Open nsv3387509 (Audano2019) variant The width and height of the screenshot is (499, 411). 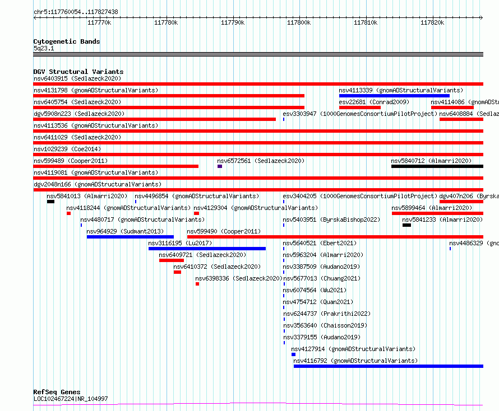[321, 267]
